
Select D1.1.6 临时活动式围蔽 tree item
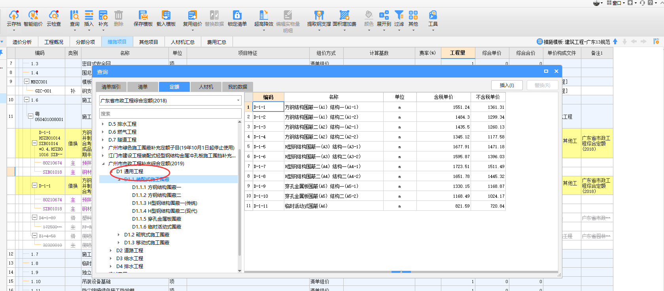[157, 227]
